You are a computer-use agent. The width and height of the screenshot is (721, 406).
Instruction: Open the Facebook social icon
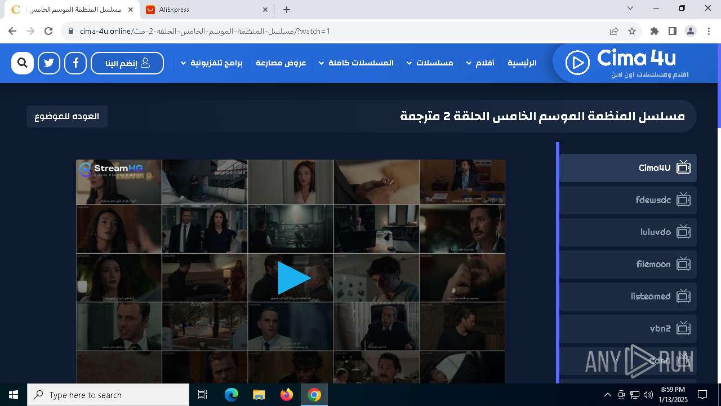(75, 63)
